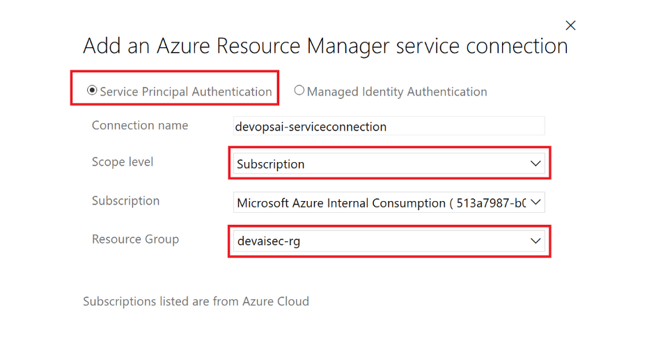
Task: Click the "Scope level" field label
Action: (x=123, y=162)
